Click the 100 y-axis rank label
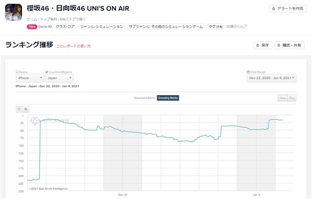Viewport: 312px width, 199px height. [x=21, y=146]
